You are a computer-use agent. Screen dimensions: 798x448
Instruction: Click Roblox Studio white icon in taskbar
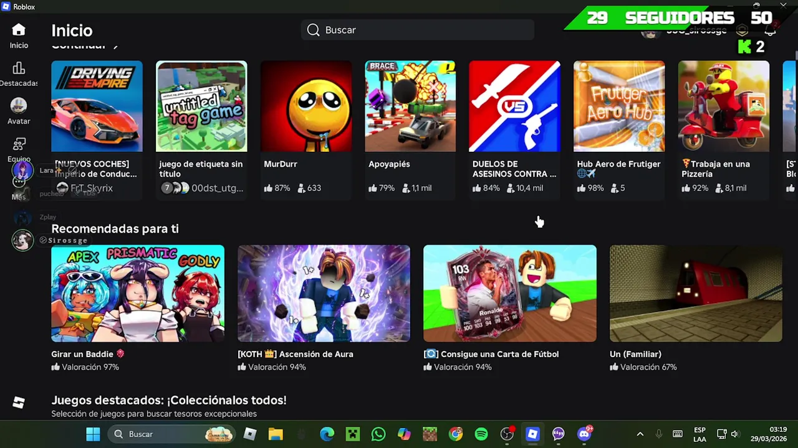click(250, 434)
